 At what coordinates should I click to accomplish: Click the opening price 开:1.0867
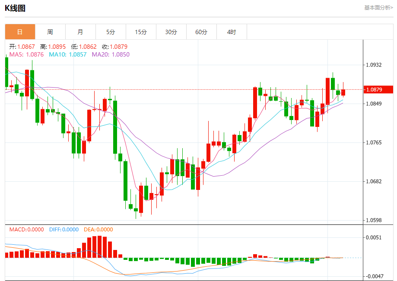(22, 47)
